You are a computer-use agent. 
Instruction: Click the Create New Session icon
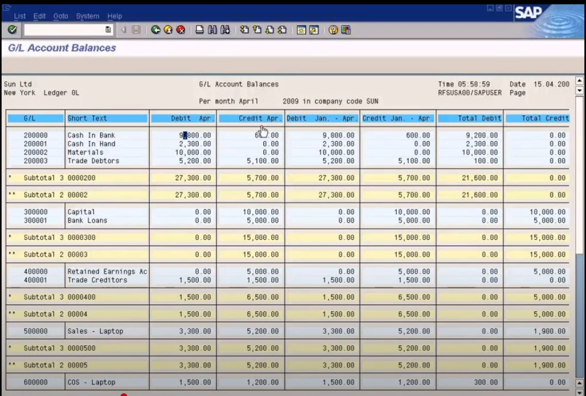pos(301,30)
